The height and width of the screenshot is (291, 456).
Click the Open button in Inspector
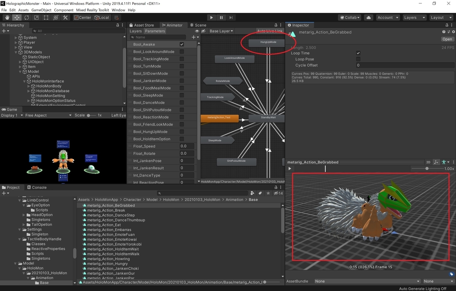pyautogui.click(x=447, y=39)
